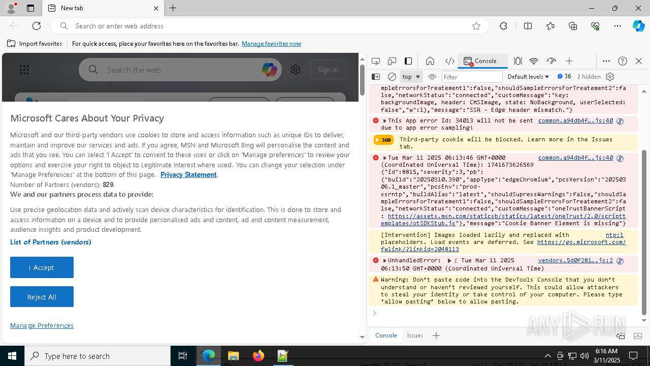
Task: Open the Copilot sidebar button
Action: (638, 26)
